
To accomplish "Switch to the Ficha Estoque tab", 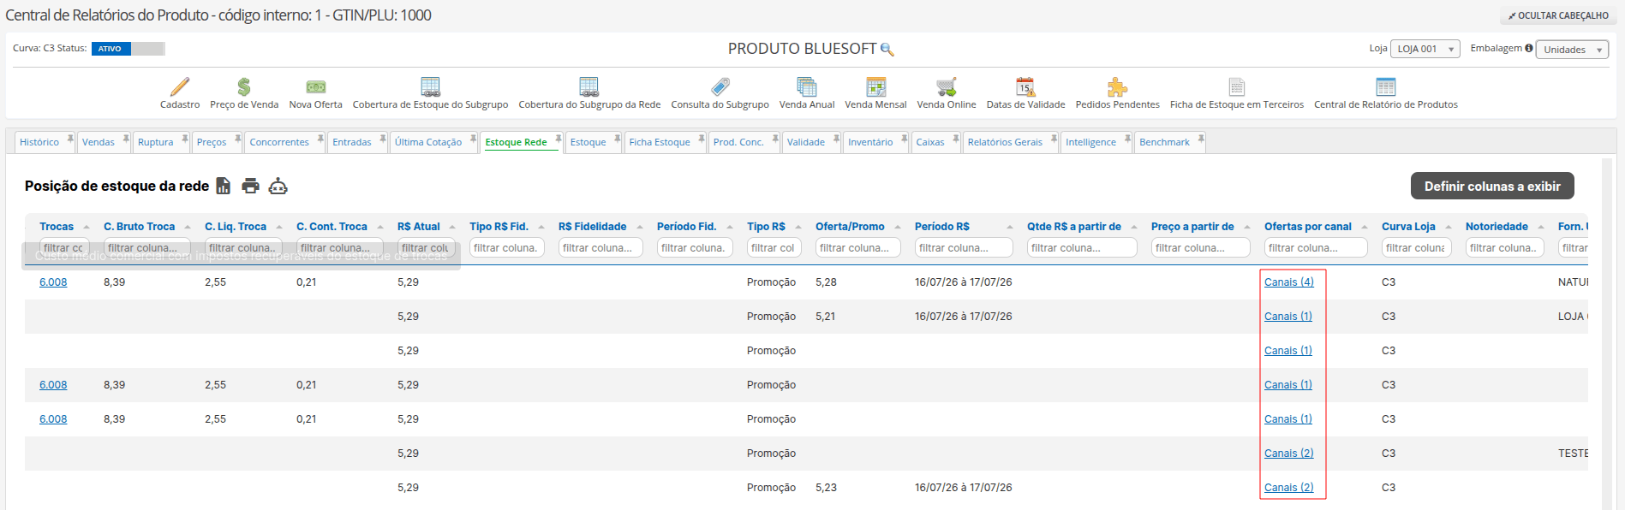I will point(660,142).
